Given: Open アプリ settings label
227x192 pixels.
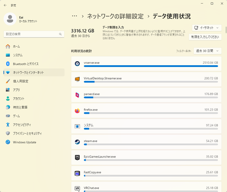Looking at the screenshot, I should (x=16, y=90).
